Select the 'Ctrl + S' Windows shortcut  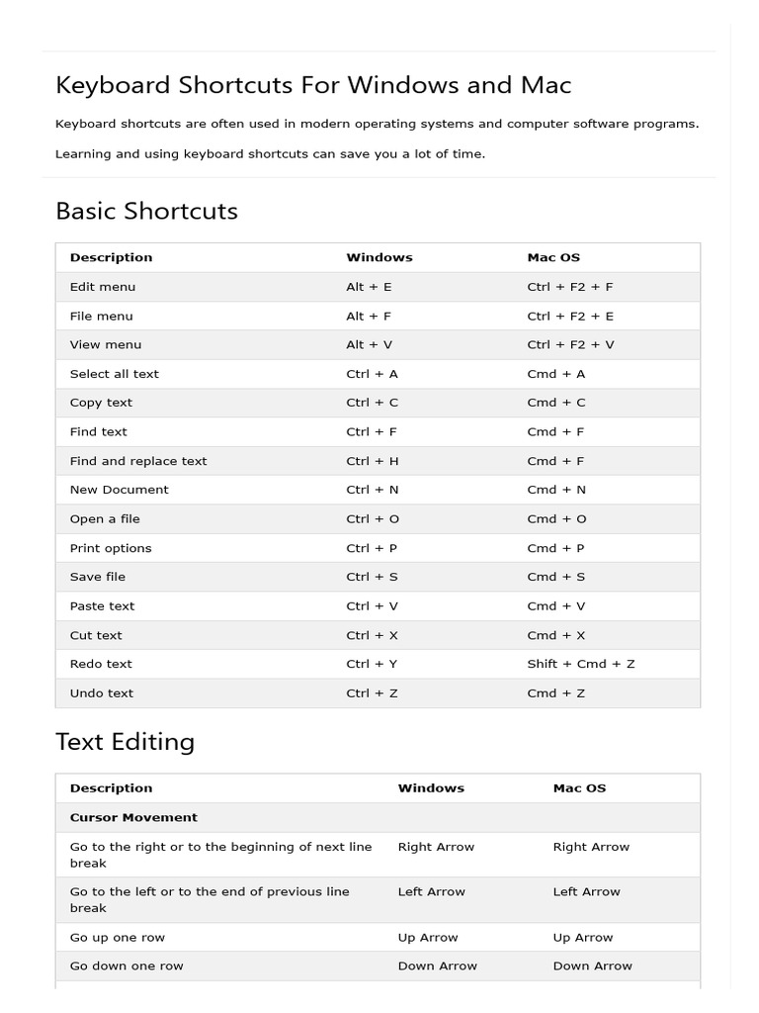point(372,577)
